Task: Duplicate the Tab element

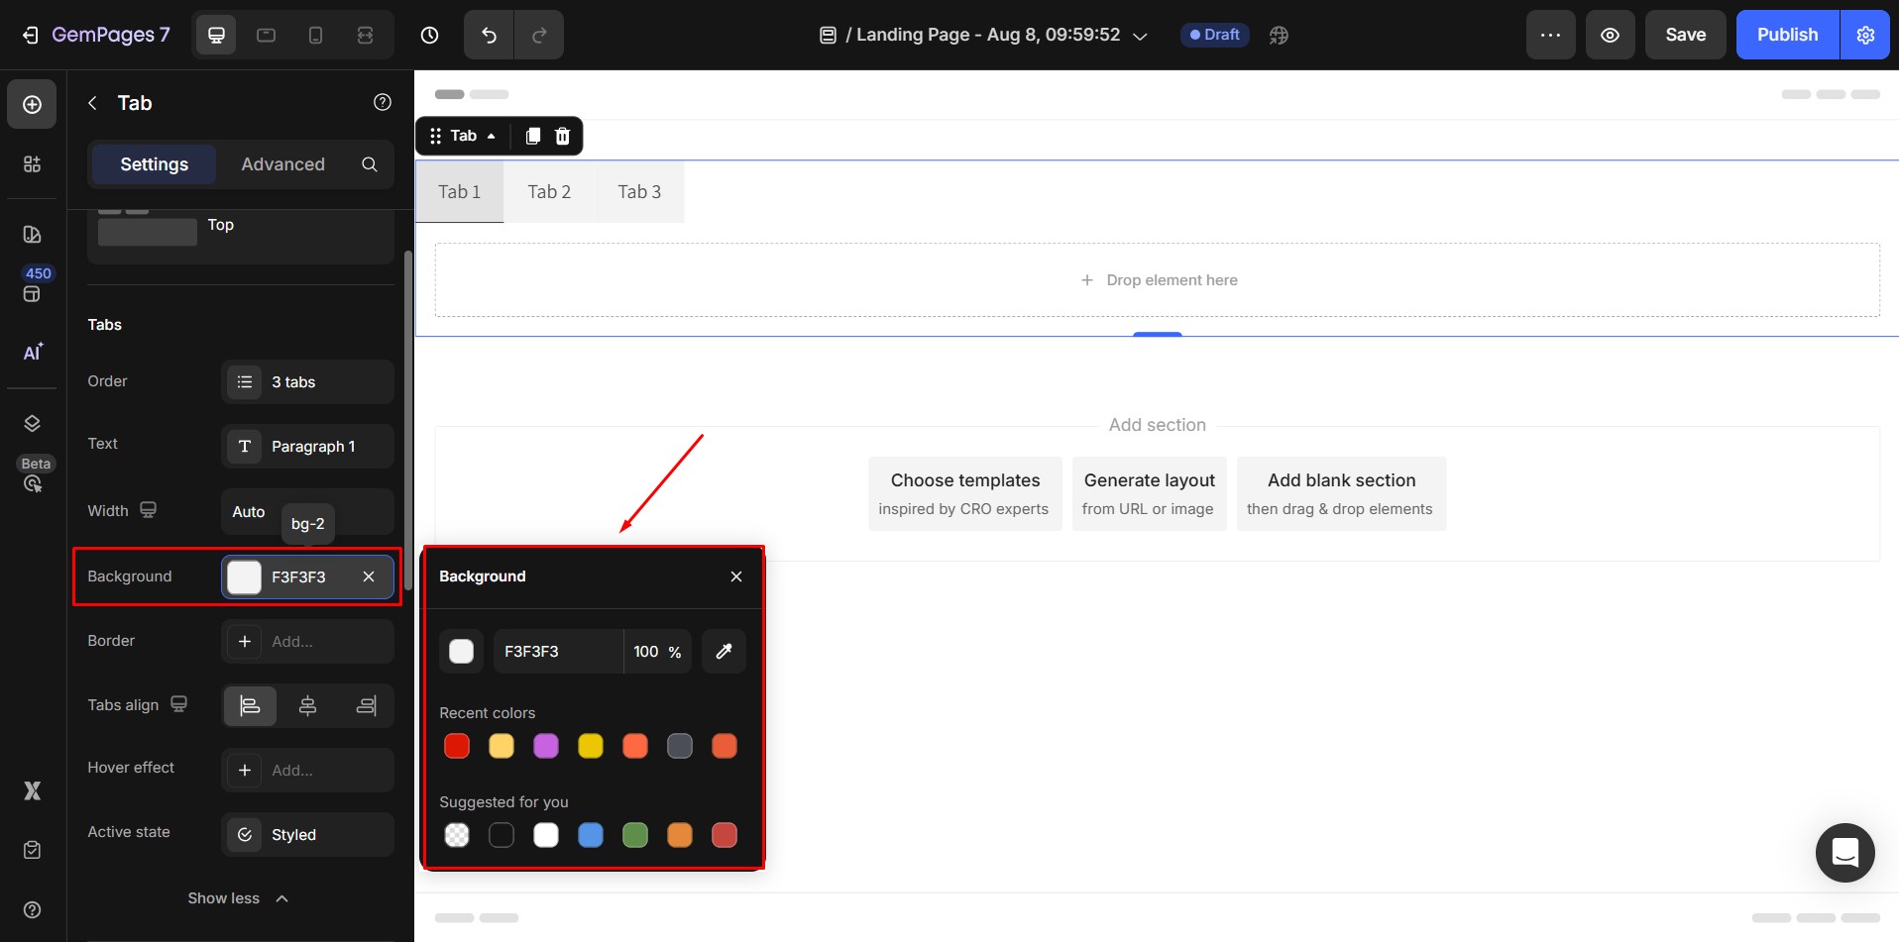Action: [532, 136]
